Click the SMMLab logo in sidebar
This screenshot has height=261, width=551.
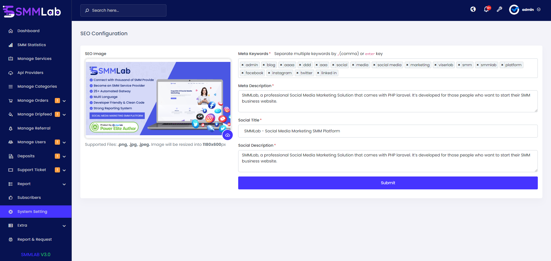pyautogui.click(x=32, y=11)
